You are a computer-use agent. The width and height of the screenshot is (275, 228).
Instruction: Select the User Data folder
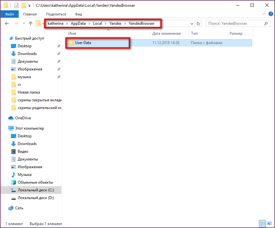[83, 43]
